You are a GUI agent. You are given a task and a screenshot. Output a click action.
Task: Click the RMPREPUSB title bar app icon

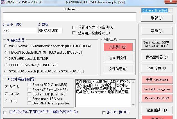3,2
